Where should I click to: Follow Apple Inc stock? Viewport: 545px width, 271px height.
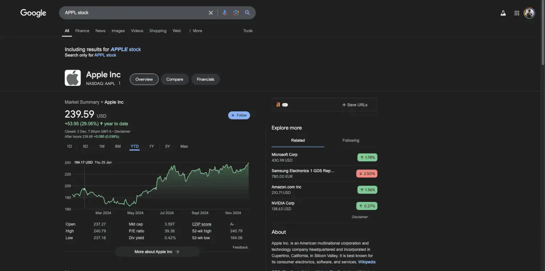click(x=239, y=115)
